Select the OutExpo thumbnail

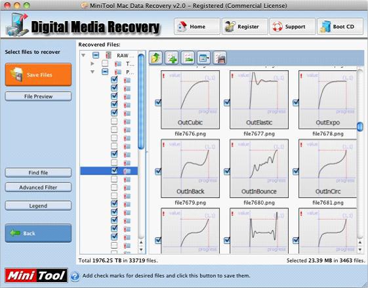pyautogui.click(x=327, y=100)
